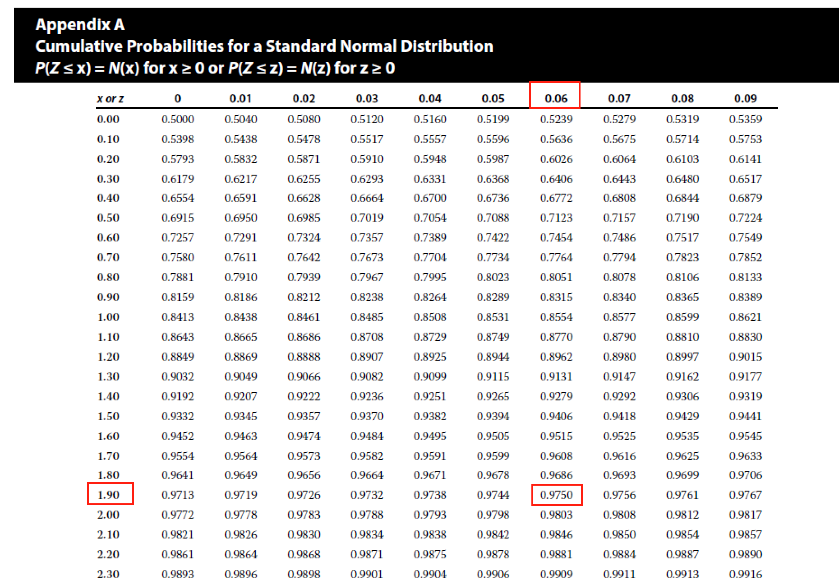Select value 0.9861 in row 2.20
839x585 pixels.
click(x=178, y=554)
